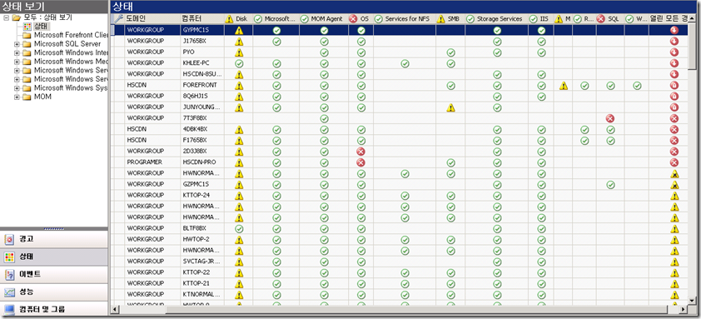Click the IIS healthy icon for PYO row
Screen dimensions: 701x319
[541, 52]
